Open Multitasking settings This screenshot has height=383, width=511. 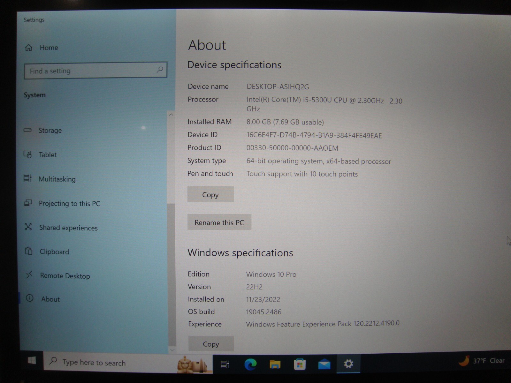[x=57, y=179]
